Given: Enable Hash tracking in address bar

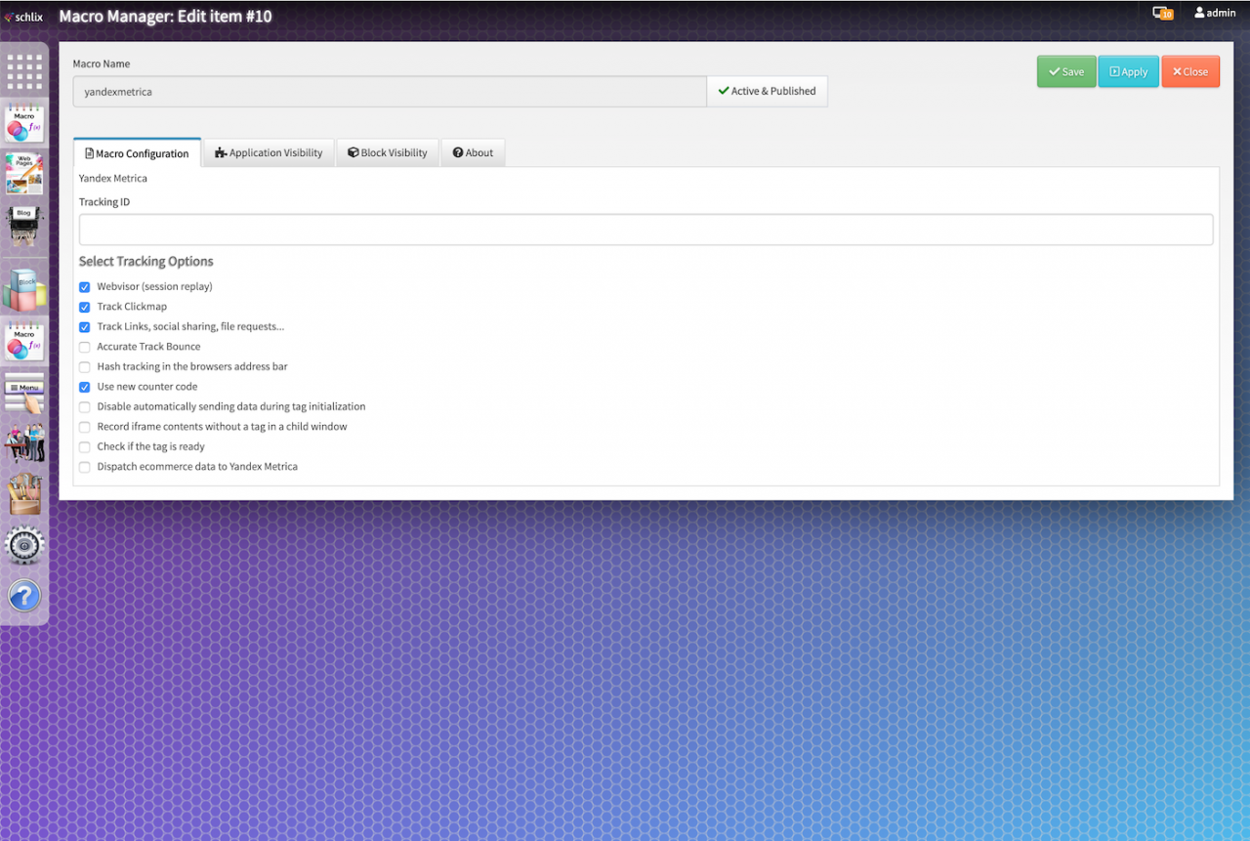Looking at the screenshot, I should point(85,367).
